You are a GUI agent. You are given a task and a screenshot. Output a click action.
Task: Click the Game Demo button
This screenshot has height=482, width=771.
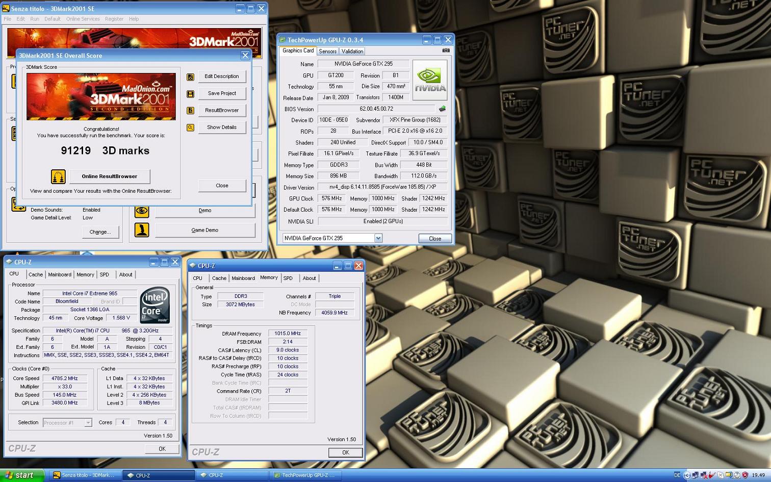(205, 230)
